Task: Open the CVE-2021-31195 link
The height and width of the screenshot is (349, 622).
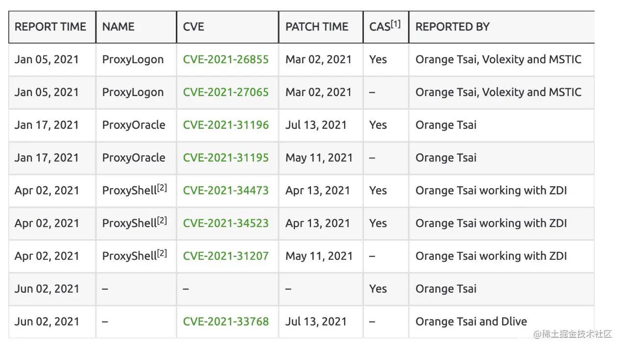Action: [x=226, y=158]
